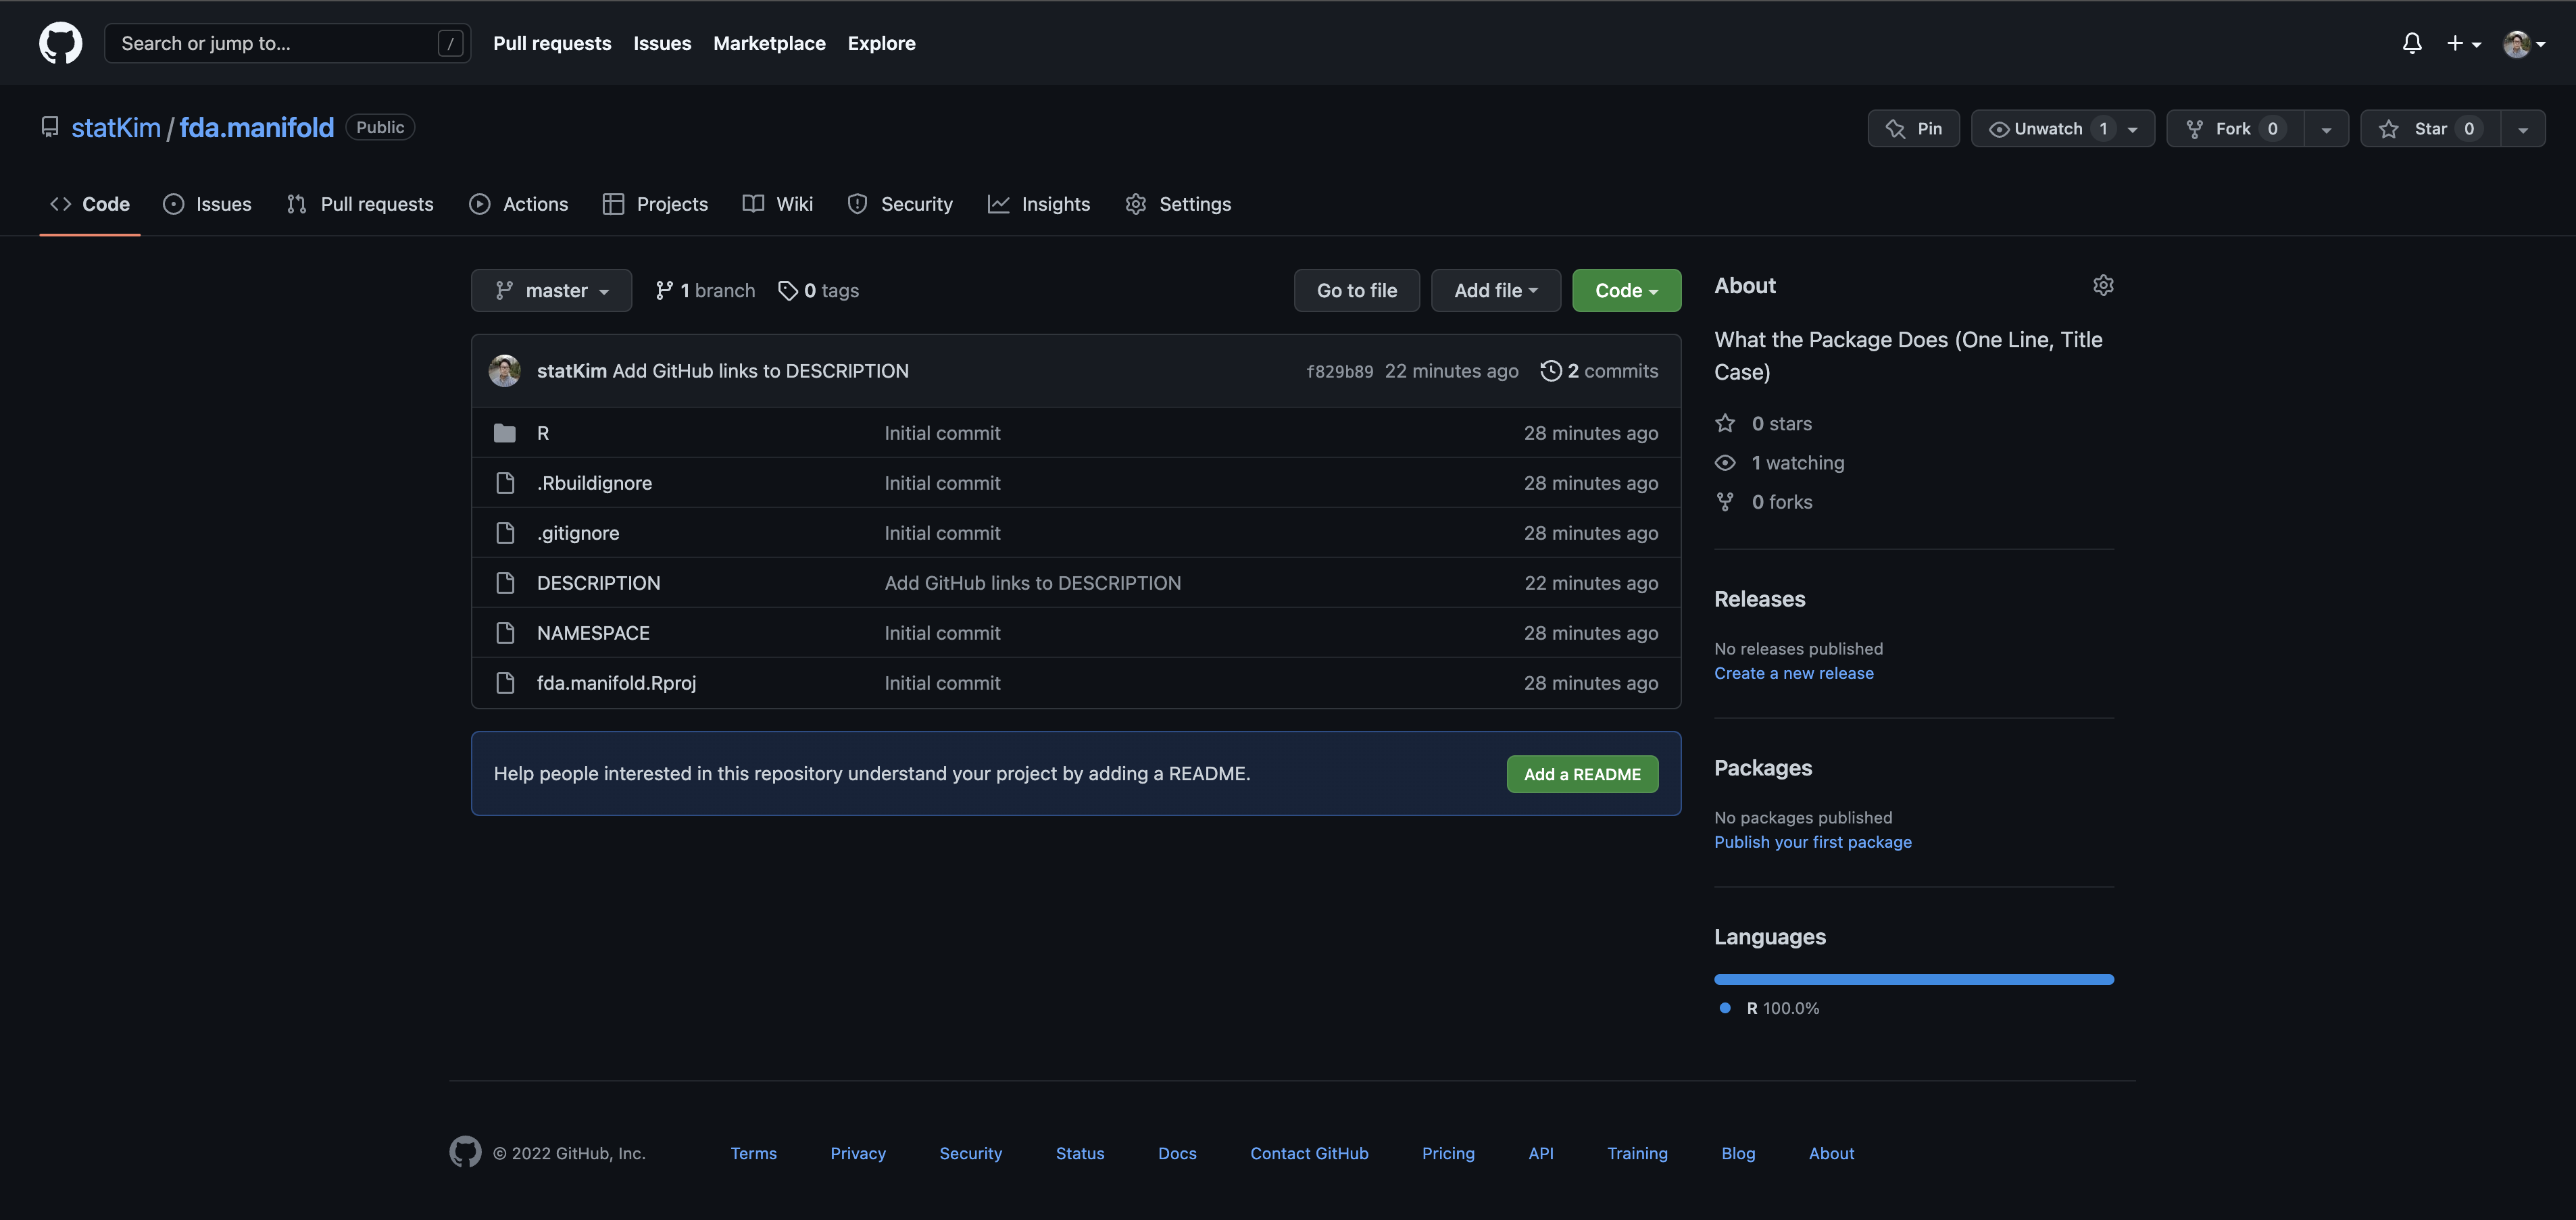Image resolution: width=2576 pixels, height=1220 pixels.
Task: Click Go to file button
Action: click(x=1356, y=290)
